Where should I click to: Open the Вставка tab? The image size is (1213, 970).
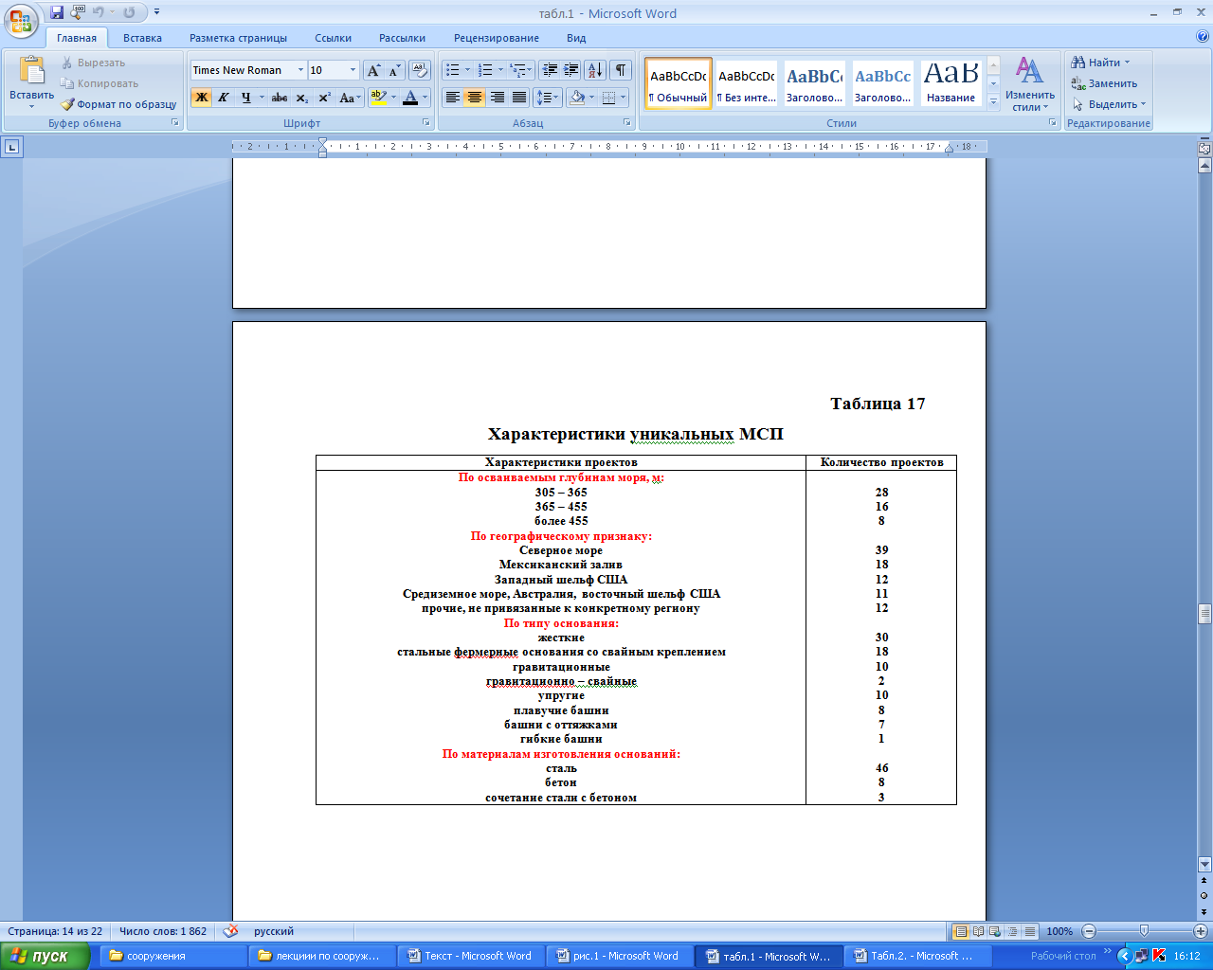pos(142,38)
